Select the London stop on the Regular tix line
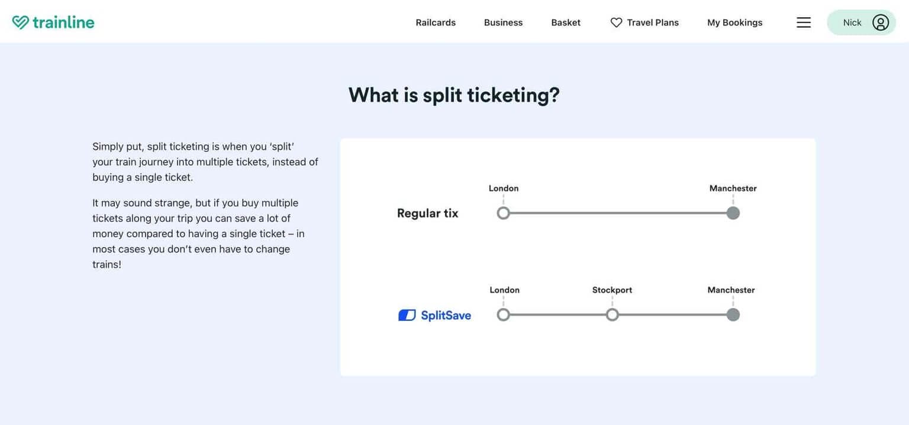This screenshot has height=425, width=909. [504, 213]
